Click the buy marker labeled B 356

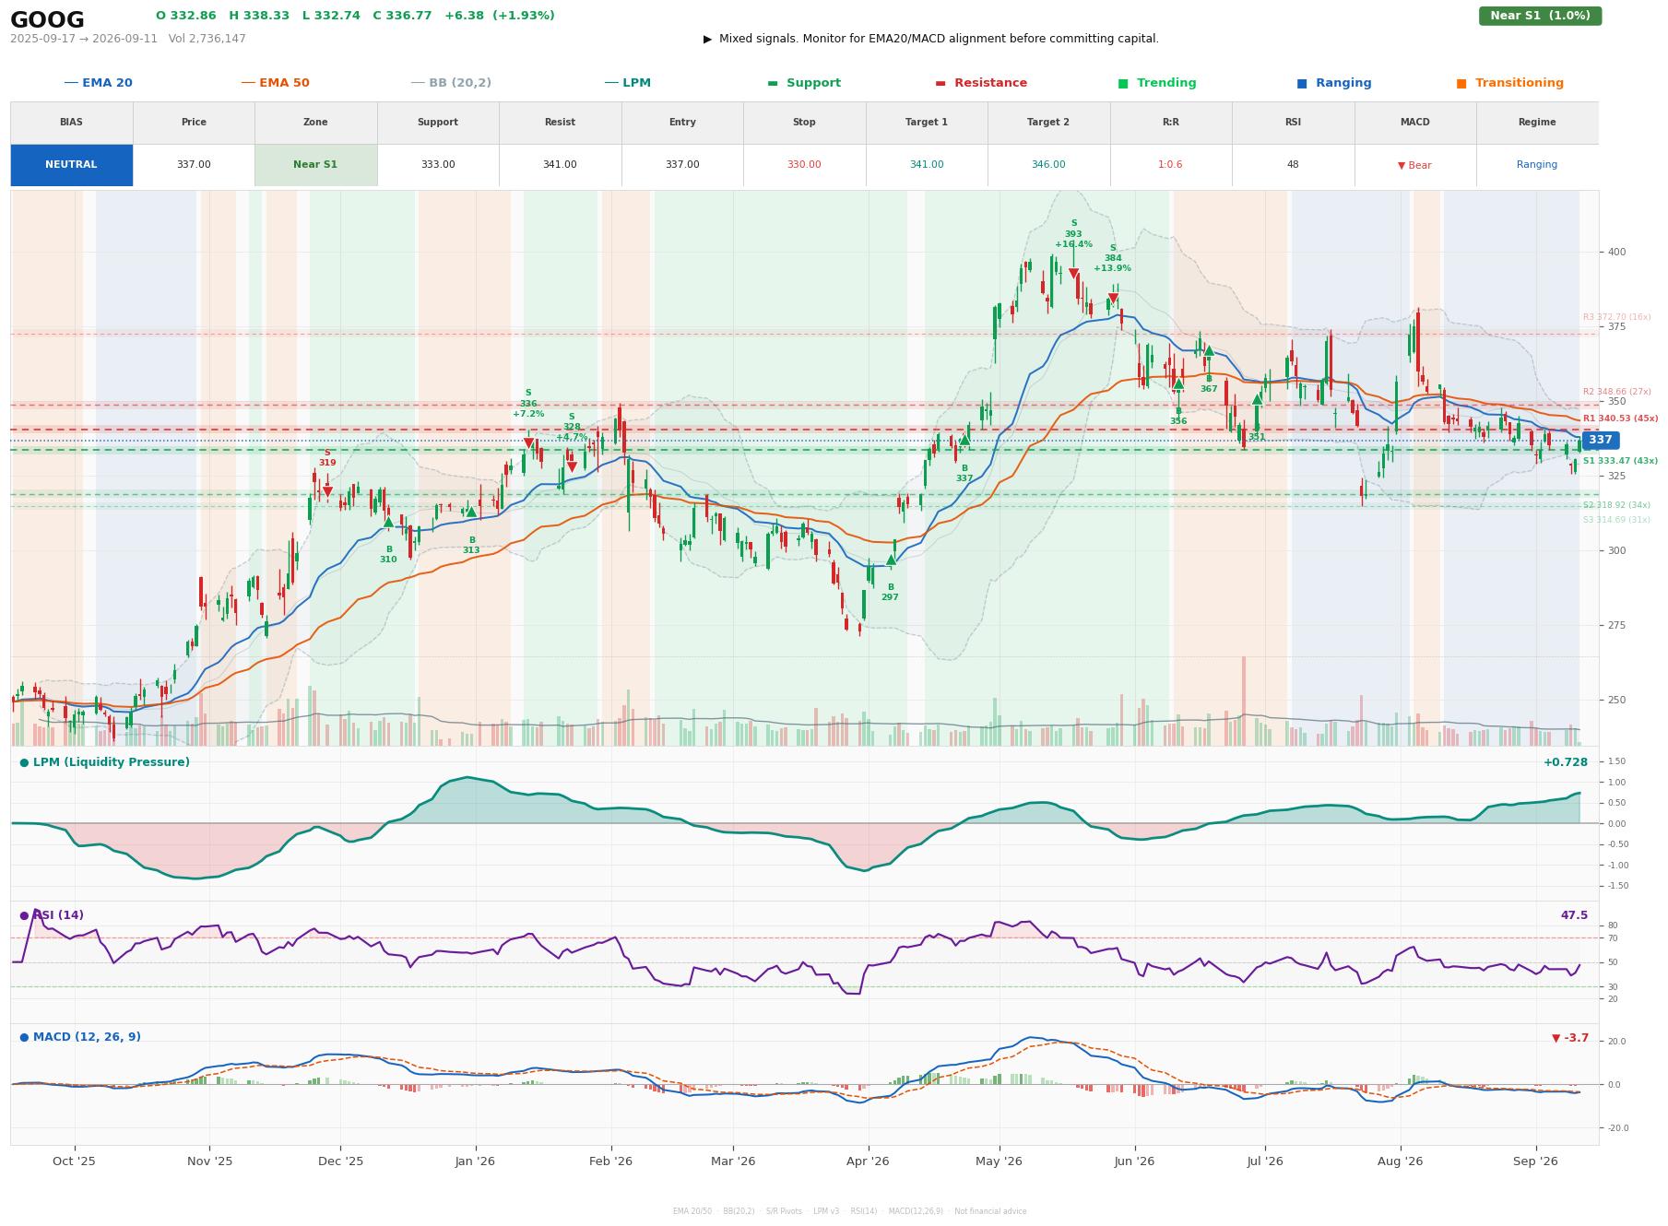click(x=1178, y=383)
